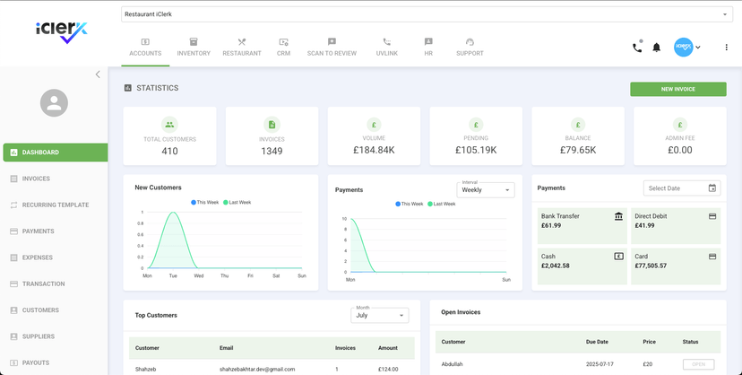Toggle Last Week legend in New Customers chart

pos(238,203)
